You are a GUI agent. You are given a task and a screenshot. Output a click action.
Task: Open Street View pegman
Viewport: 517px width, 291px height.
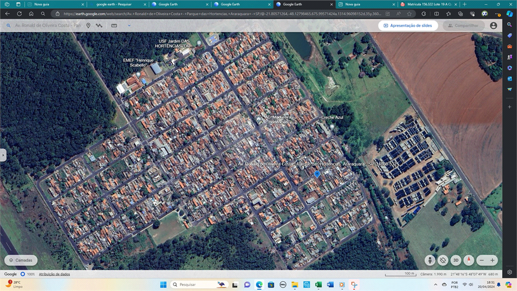click(x=430, y=260)
